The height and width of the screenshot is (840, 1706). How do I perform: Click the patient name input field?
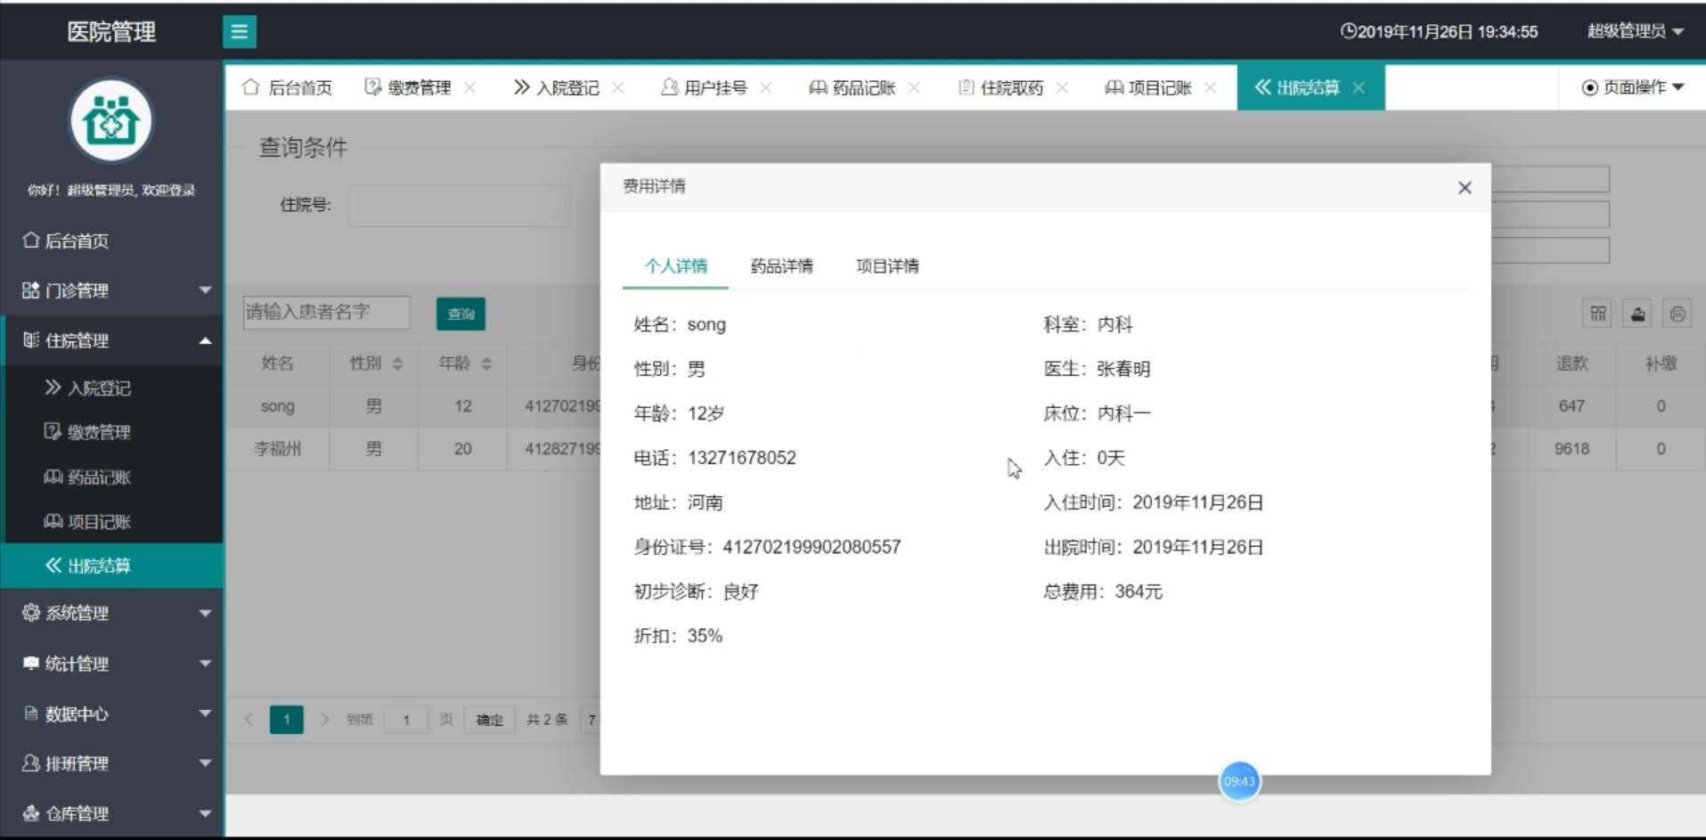click(326, 312)
